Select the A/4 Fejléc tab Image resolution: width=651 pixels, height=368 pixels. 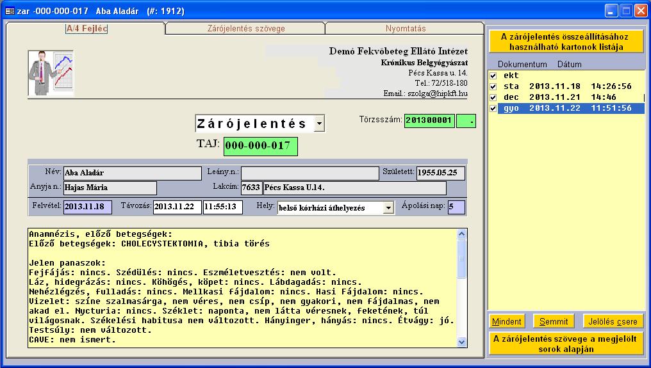[x=87, y=29]
